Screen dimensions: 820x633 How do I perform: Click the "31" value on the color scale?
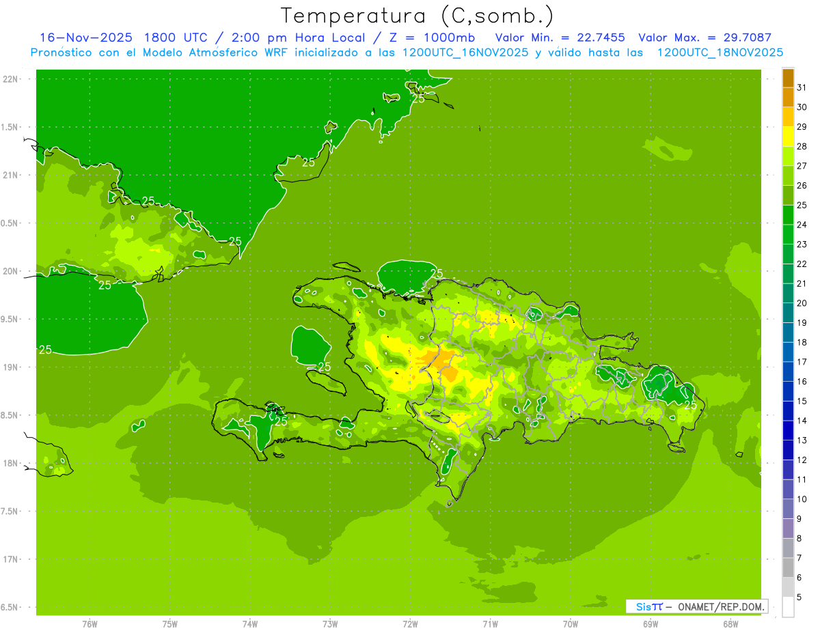(x=802, y=87)
